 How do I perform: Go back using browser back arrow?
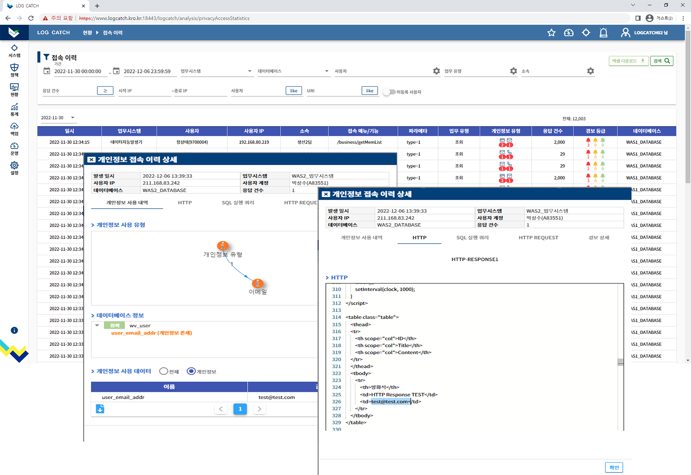(8, 18)
